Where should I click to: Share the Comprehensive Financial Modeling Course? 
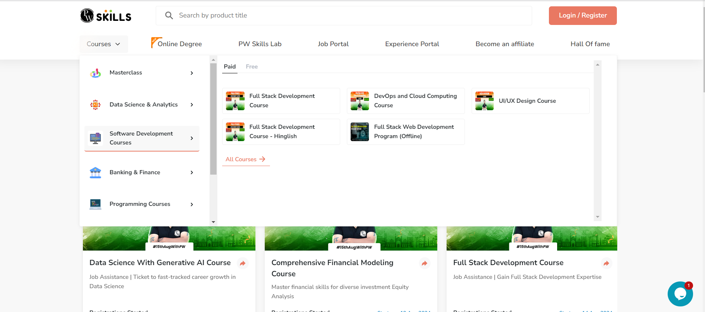pos(425,264)
